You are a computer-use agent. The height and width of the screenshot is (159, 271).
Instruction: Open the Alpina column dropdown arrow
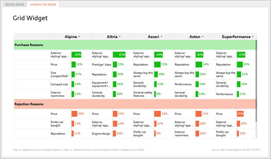(79, 37)
